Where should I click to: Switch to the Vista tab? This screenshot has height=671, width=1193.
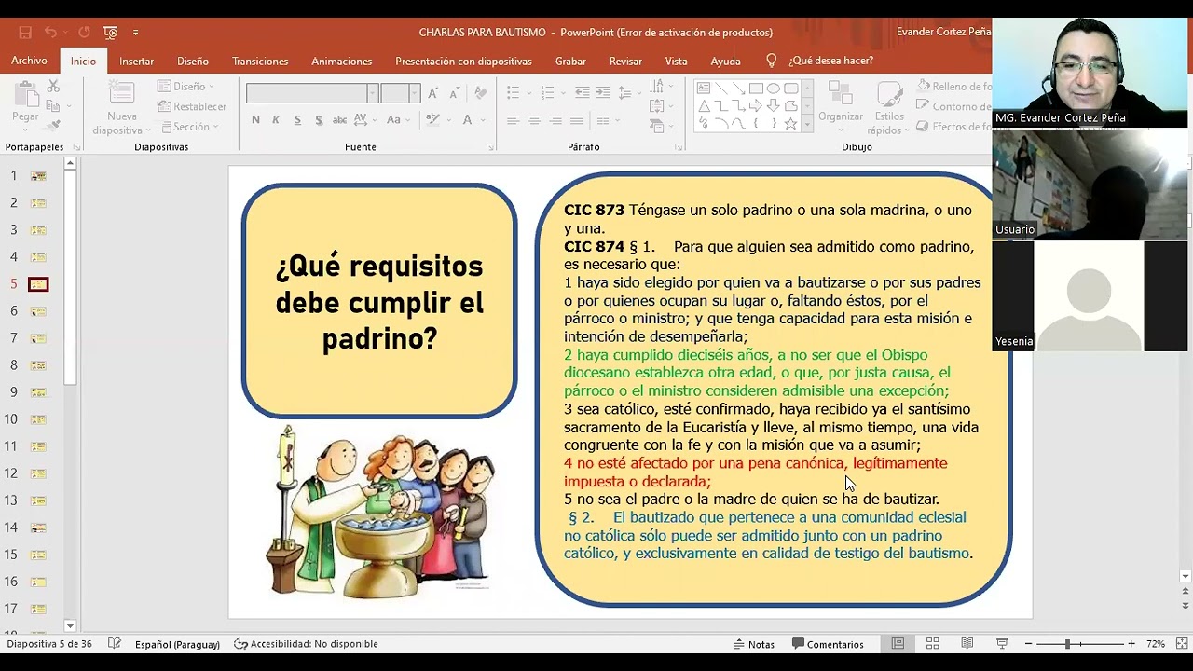(x=676, y=61)
